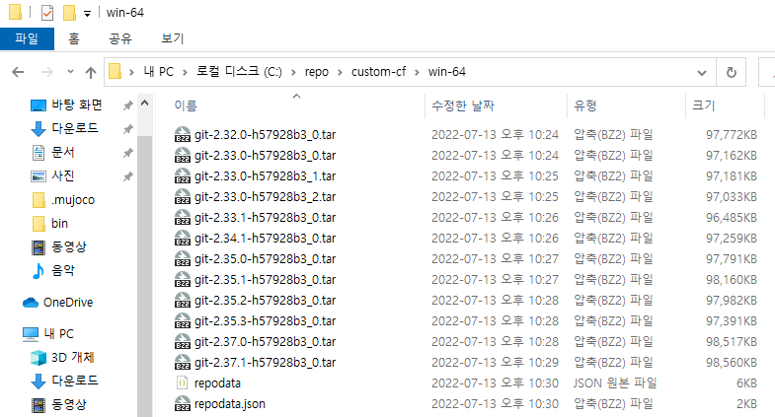Expand chevron after repo in path
The height and width of the screenshot is (417, 775).
pyautogui.click(x=340, y=72)
